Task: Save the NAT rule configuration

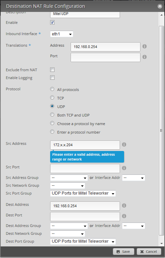Action: pos(123,252)
